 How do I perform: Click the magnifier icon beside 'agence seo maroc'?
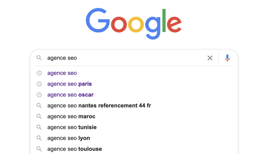(39, 116)
